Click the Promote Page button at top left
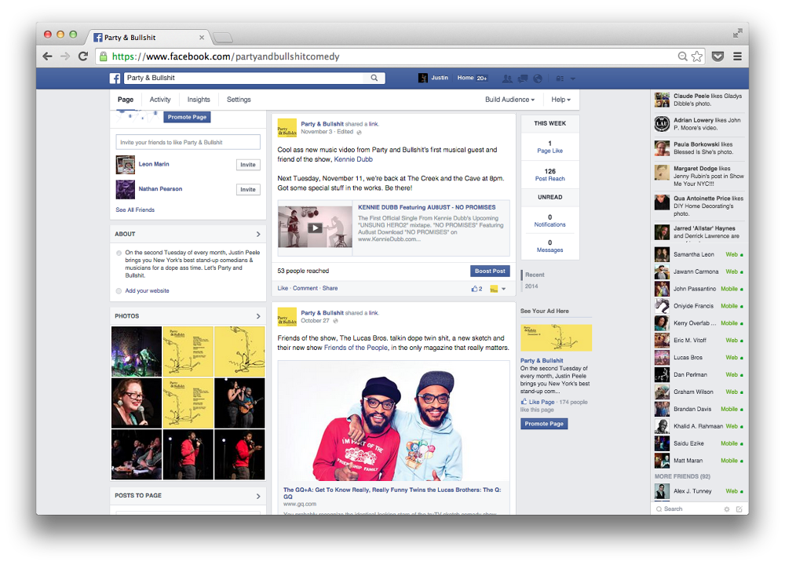Viewport: 785px width, 565px height. tap(188, 117)
